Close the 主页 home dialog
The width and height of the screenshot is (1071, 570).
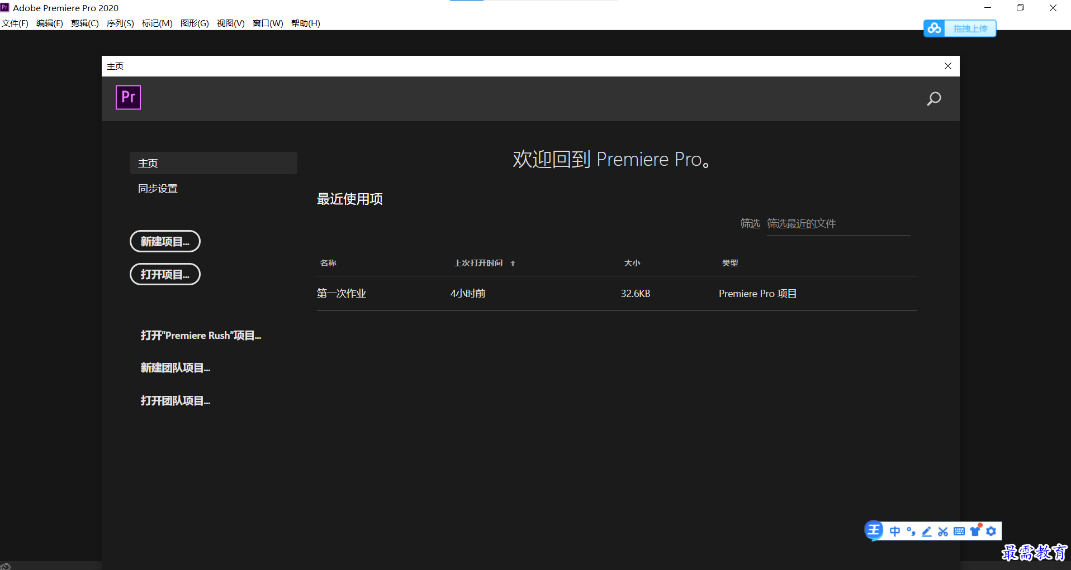(948, 66)
